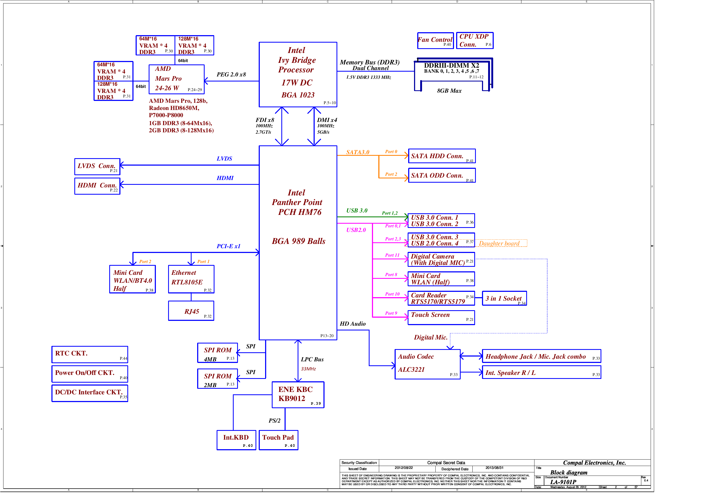Click the CPU XDP Conn. block
701x495 pixels.
click(475, 40)
